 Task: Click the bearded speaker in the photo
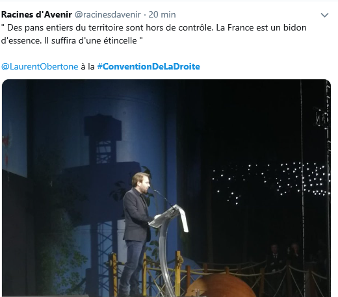137,233
